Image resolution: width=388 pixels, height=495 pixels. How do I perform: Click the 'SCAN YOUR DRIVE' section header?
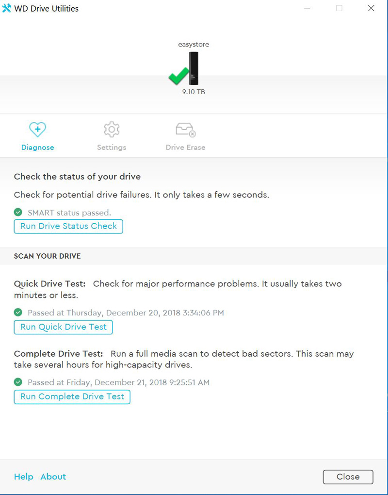pyautogui.click(x=48, y=256)
